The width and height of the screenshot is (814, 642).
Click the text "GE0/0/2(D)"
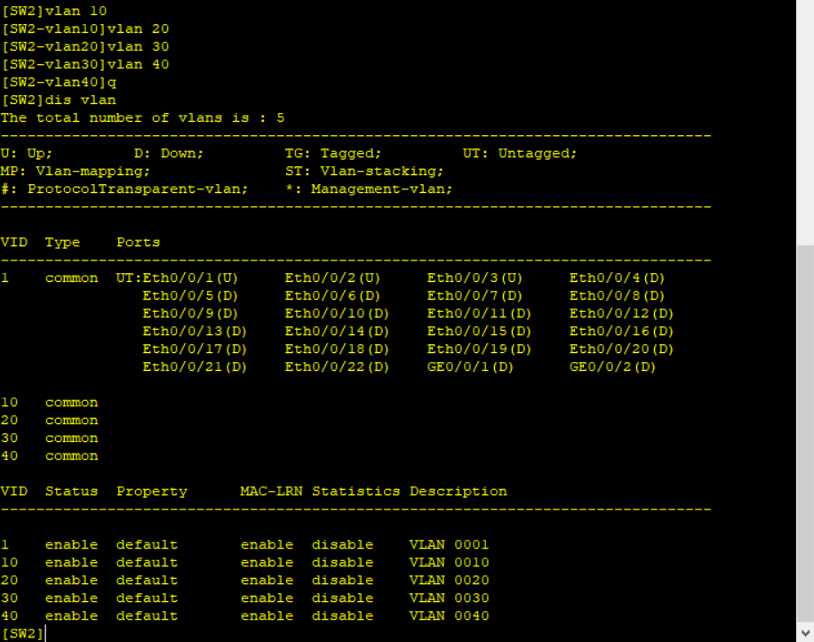[x=612, y=366]
